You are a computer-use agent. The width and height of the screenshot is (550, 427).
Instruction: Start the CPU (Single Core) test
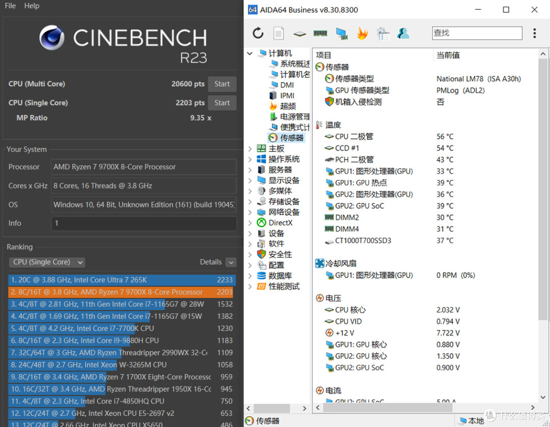pos(222,103)
